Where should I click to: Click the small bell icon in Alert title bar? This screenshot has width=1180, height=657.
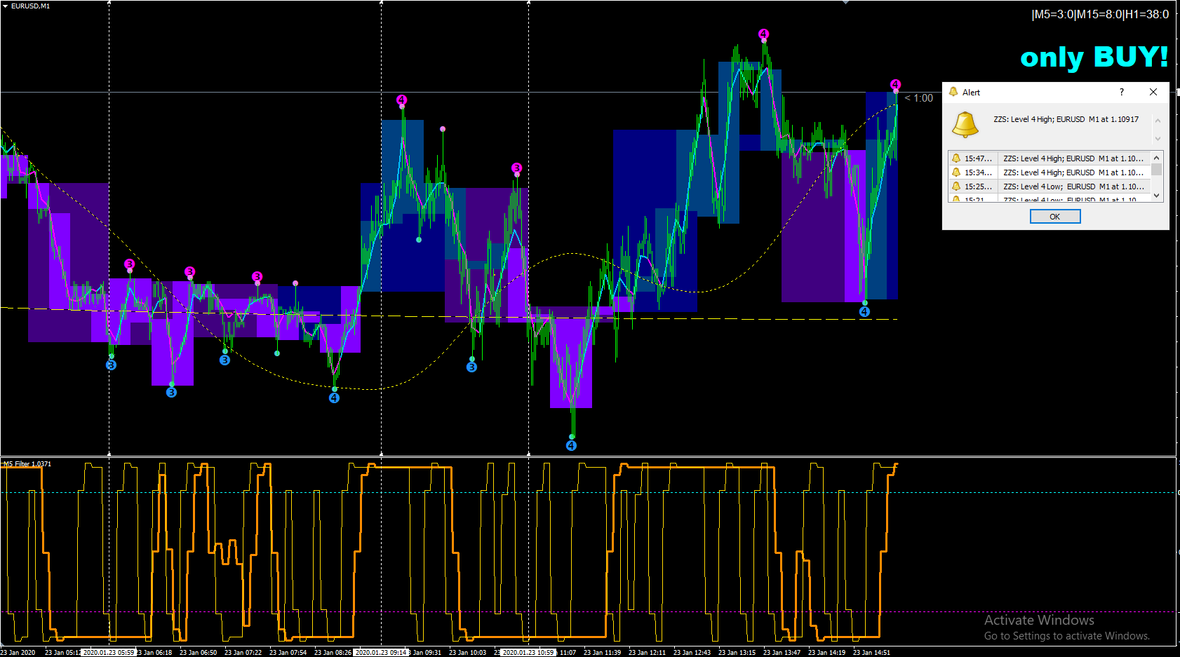(953, 92)
